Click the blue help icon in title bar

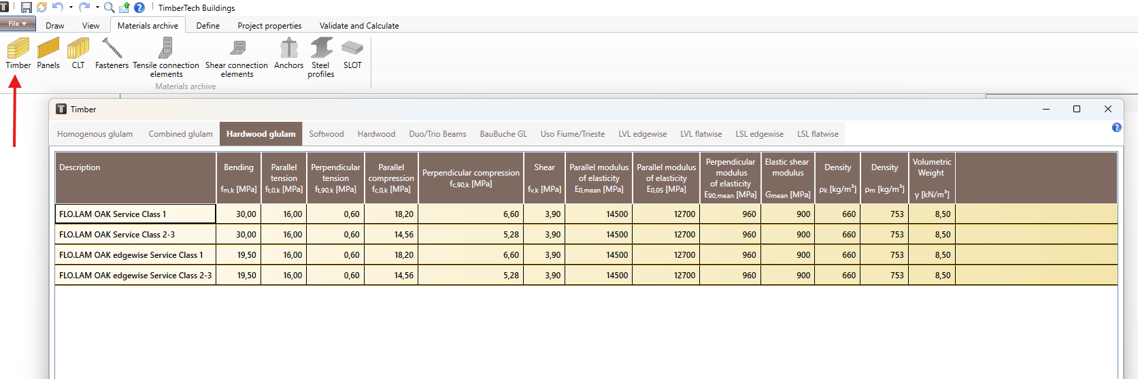(x=139, y=7)
